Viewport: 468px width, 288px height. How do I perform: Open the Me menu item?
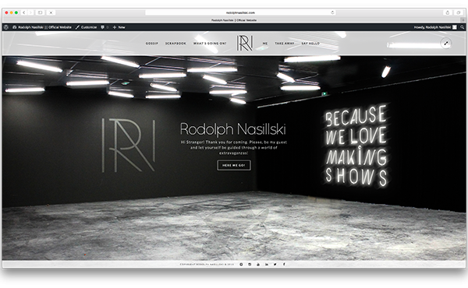[x=265, y=44]
